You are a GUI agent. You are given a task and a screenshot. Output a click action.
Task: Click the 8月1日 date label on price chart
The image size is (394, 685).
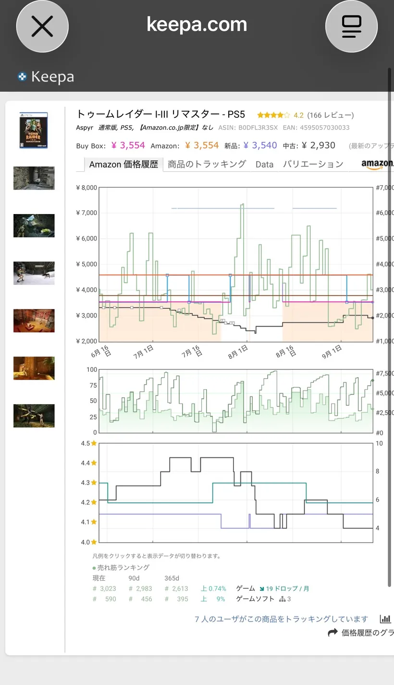pyautogui.click(x=239, y=352)
